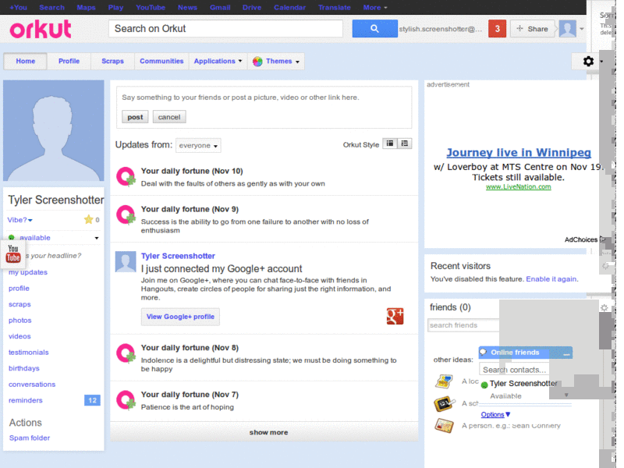Open the my updates sidebar link
624x468 pixels.
pyautogui.click(x=28, y=272)
